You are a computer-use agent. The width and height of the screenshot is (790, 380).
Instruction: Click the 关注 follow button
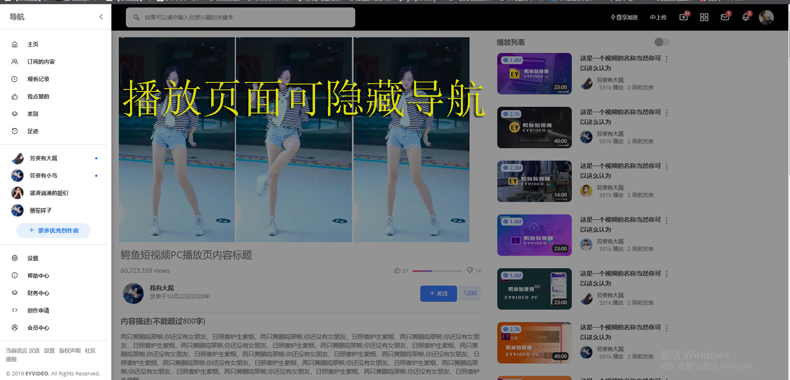[x=438, y=293]
